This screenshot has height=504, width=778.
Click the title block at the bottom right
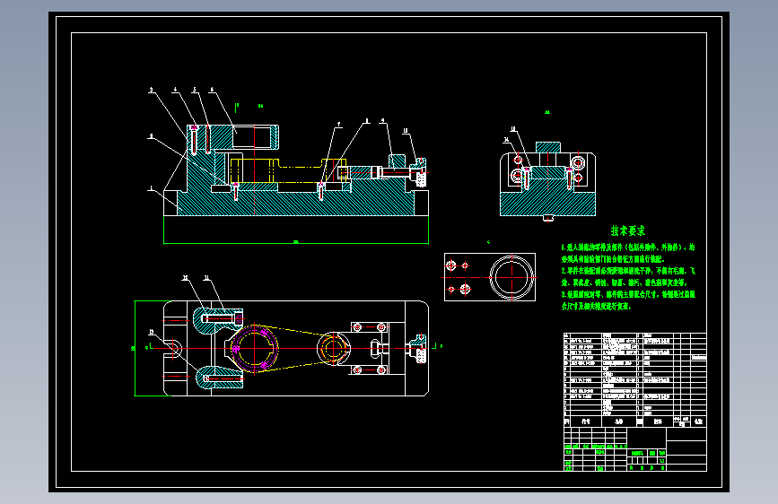(x=634, y=449)
